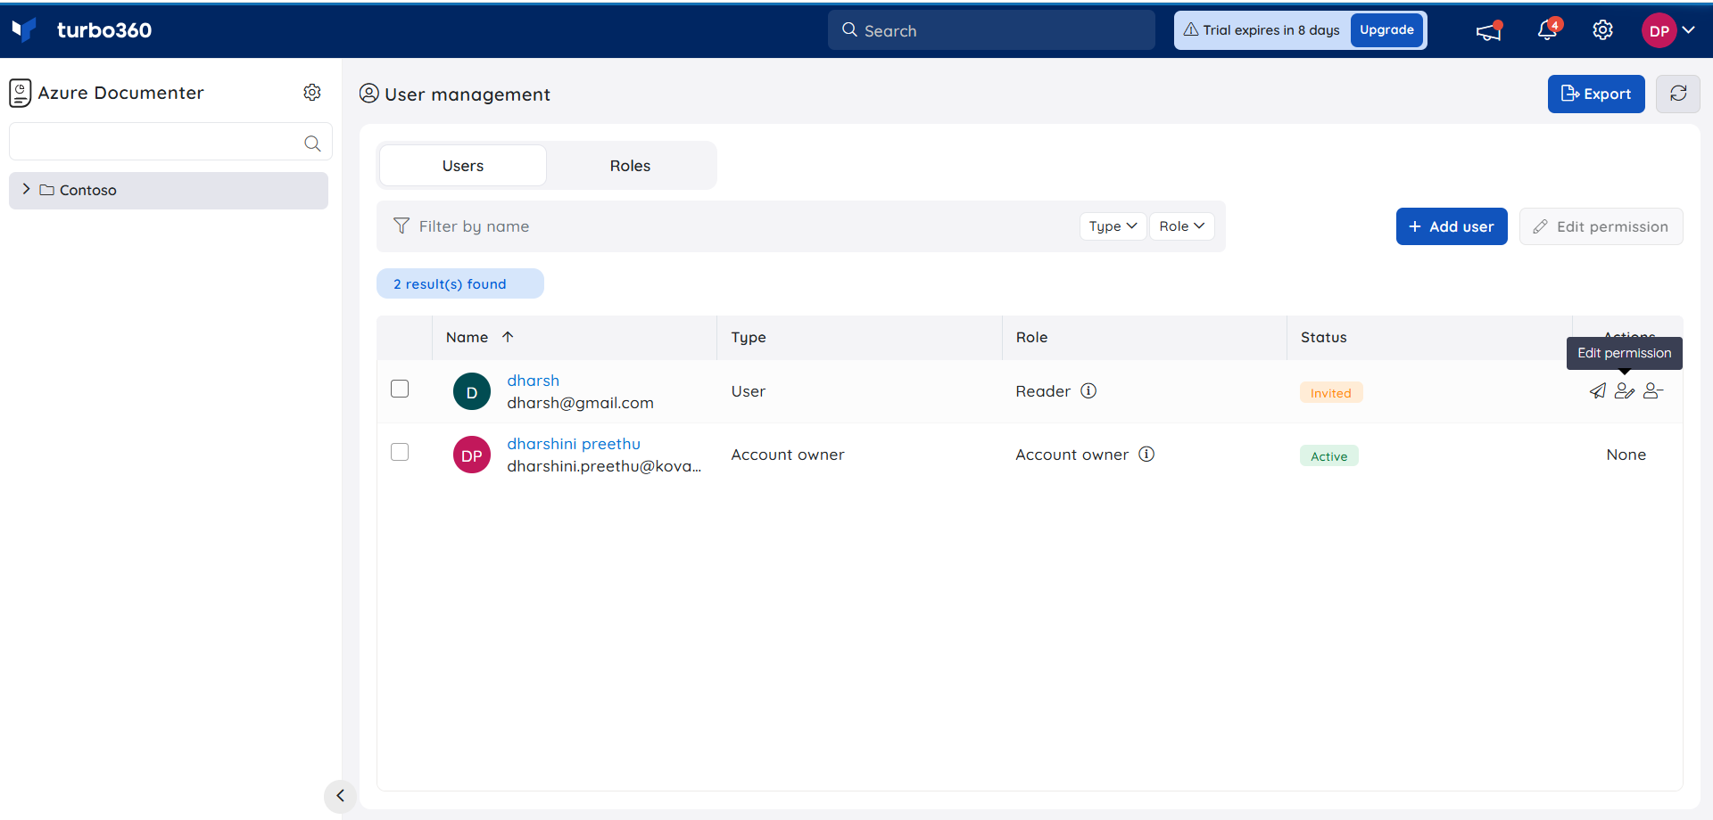Click the DP profile avatar
This screenshot has width=1713, height=820.
click(1659, 30)
